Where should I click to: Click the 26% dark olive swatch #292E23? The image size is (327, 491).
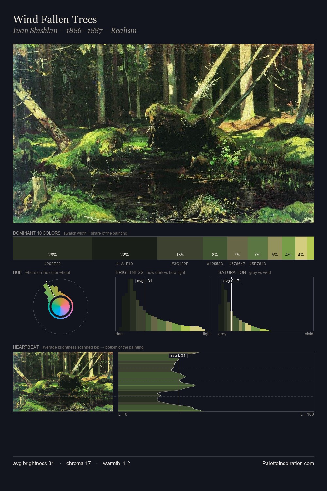53,248
